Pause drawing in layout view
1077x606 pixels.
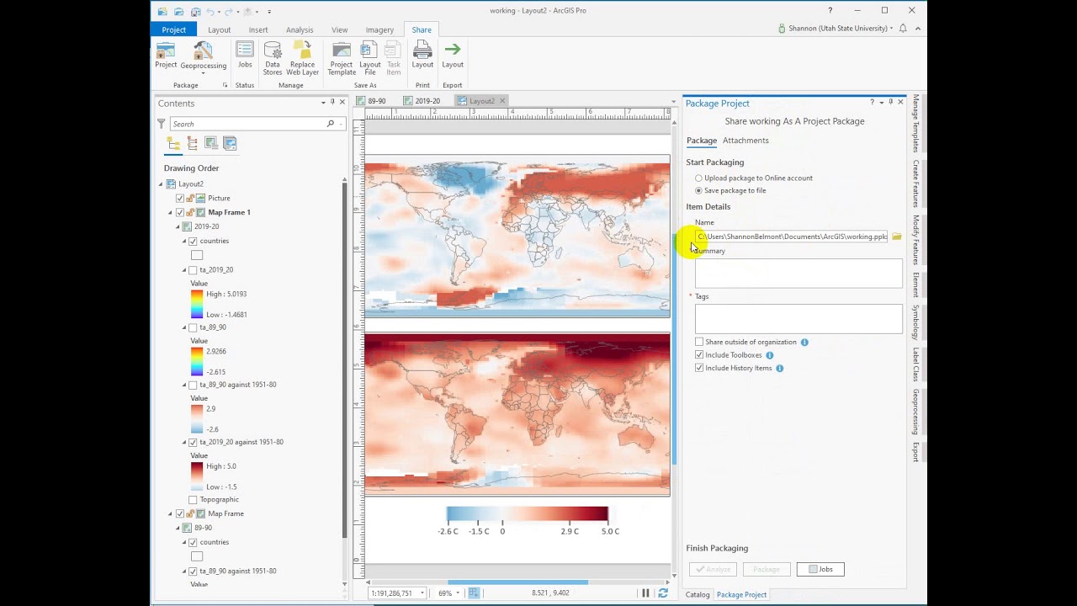[x=646, y=593]
